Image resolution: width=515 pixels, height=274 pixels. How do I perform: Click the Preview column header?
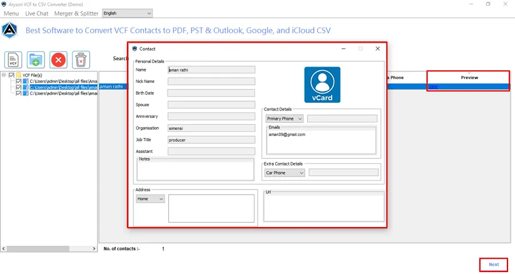click(x=469, y=77)
